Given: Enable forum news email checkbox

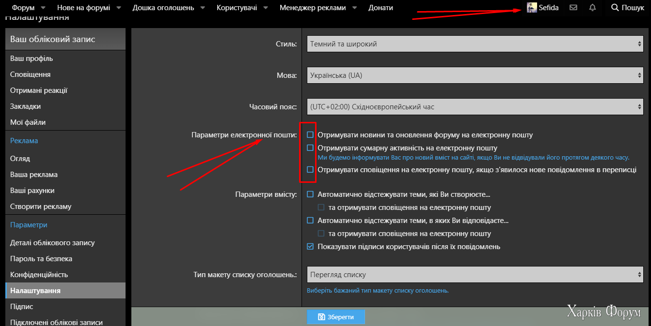Looking at the screenshot, I should click(310, 135).
